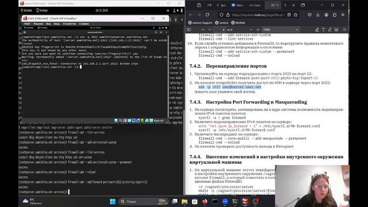Open the Firefox extensions icon
Screen dimensions: 368x207
click(x=335, y=15)
